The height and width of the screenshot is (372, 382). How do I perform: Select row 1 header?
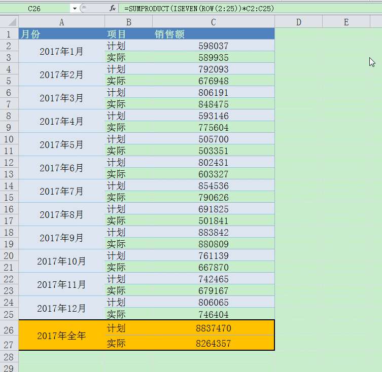click(9, 34)
